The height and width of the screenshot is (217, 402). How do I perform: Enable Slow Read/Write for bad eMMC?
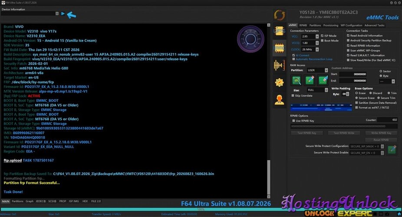[x=348, y=60]
